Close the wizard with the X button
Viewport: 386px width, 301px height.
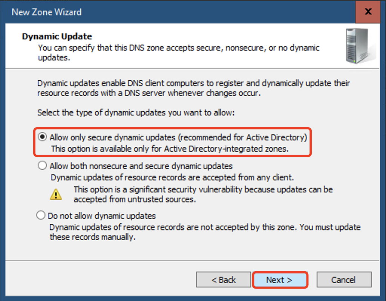click(x=368, y=11)
